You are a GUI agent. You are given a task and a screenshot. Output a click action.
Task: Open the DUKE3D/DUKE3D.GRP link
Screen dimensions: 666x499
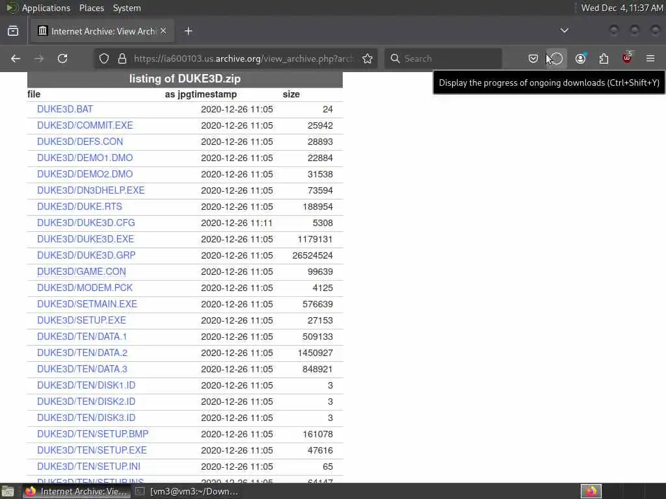point(87,255)
